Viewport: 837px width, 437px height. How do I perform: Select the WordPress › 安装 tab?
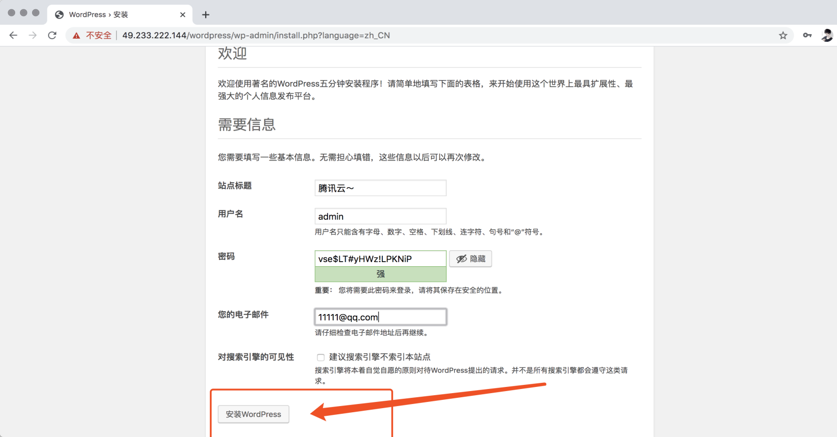120,14
